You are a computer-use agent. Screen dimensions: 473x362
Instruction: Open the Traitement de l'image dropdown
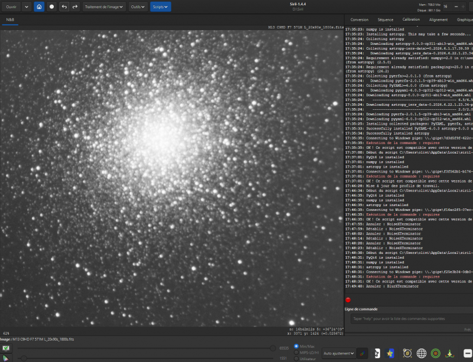104,6
